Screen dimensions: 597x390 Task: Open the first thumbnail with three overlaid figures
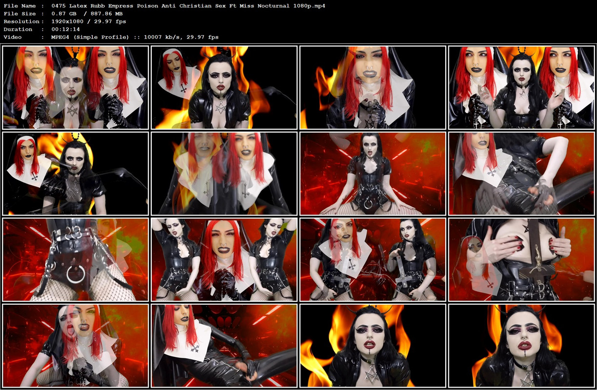coord(76,88)
